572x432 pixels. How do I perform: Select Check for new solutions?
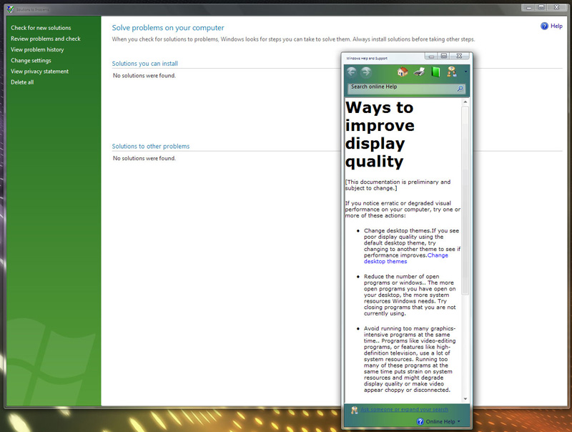pos(41,28)
